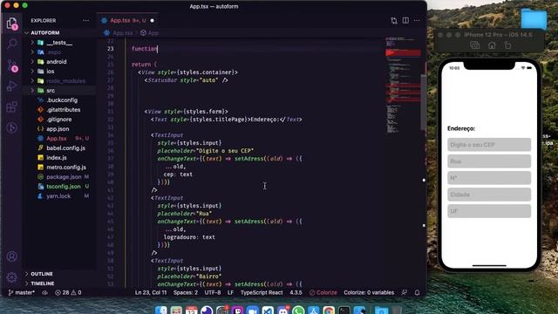The width and height of the screenshot is (558, 314).
Task: Collapse the AUTOFORM root section
Action: (44, 33)
